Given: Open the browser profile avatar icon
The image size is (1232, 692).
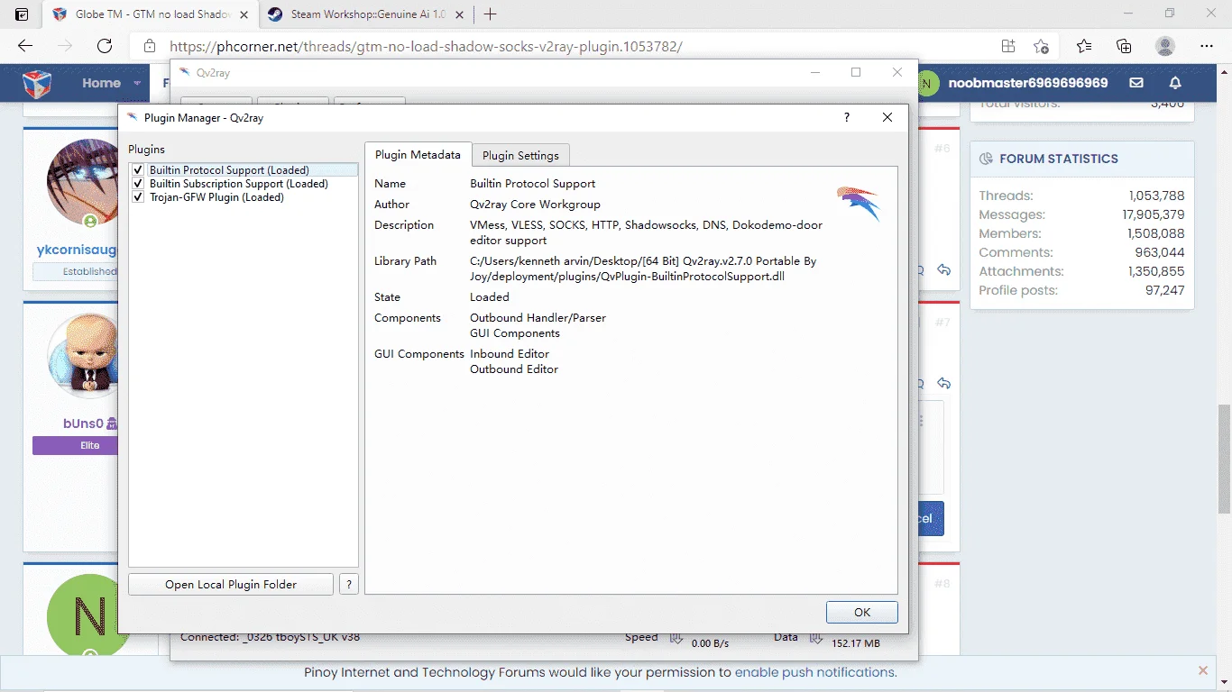Looking at the screenshot, I should click(x=1165, y=46).
